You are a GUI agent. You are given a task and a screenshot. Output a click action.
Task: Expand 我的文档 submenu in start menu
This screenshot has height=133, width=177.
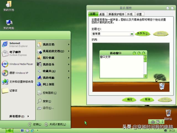tap(69, 44)
